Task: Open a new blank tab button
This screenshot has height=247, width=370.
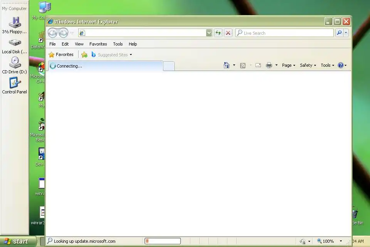Action: pyautogui.click(x=169, y=66)
